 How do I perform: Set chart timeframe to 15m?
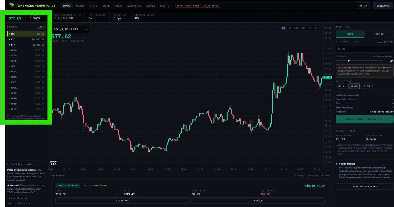click(296, 28)
